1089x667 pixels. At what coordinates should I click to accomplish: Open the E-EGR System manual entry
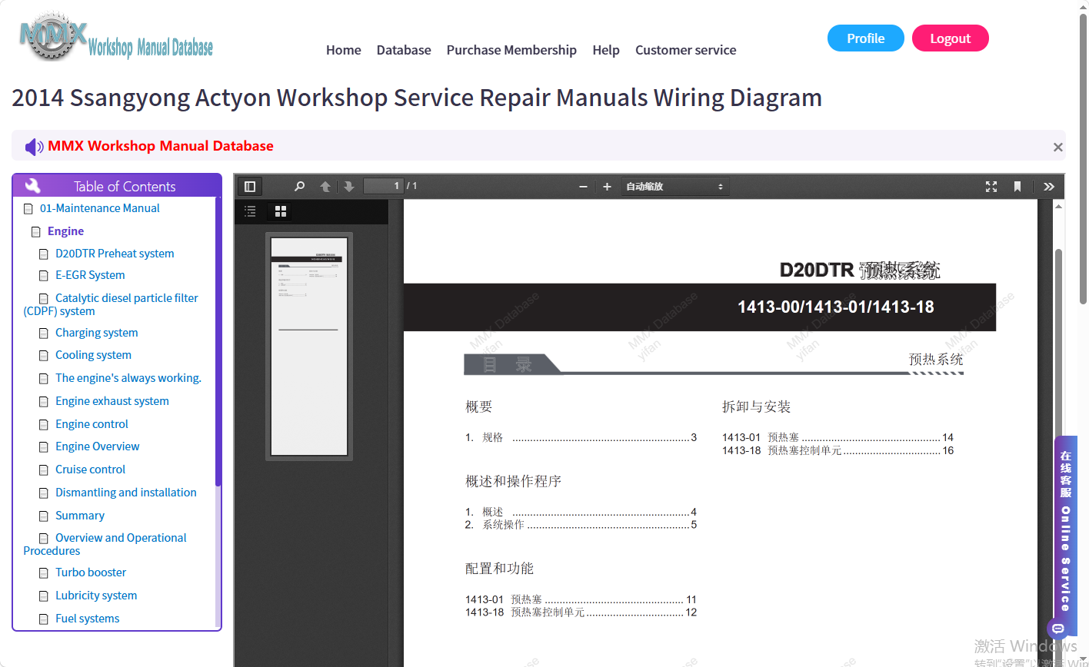pos(90,275)
